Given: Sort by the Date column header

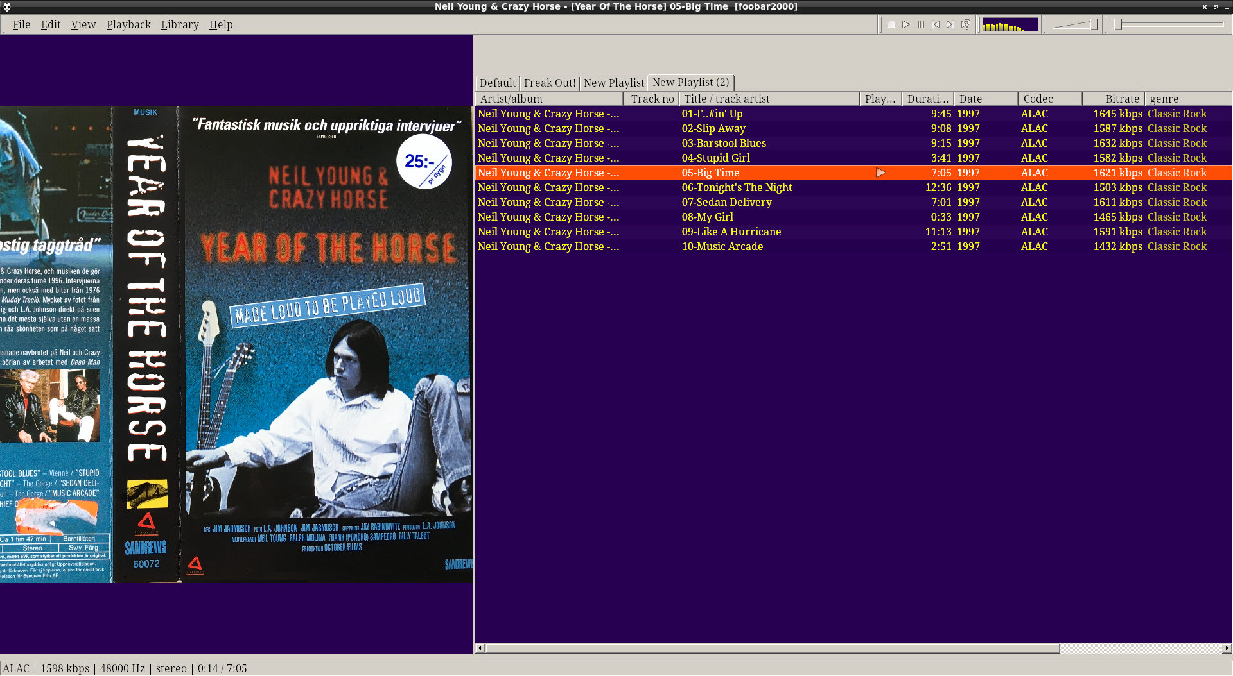Looking at the screenshot, I should [986, 99].
